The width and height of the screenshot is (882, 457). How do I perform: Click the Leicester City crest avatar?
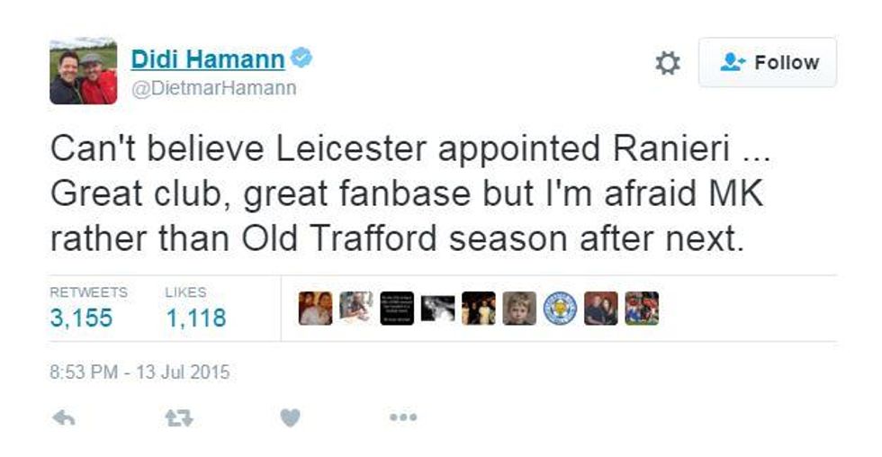[x=560, y=309]
